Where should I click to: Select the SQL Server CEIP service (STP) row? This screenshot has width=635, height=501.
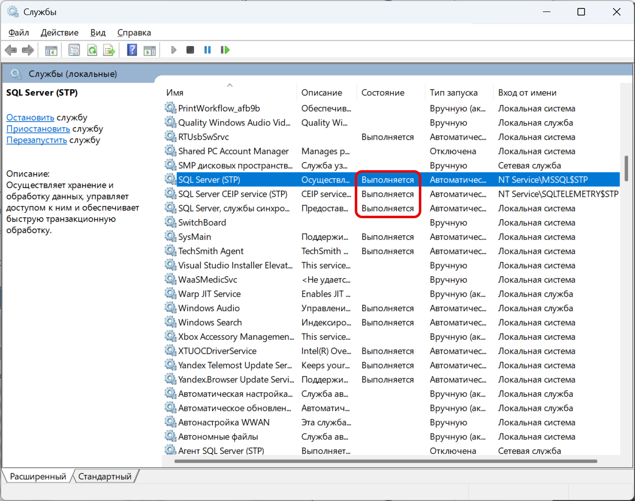391,194
